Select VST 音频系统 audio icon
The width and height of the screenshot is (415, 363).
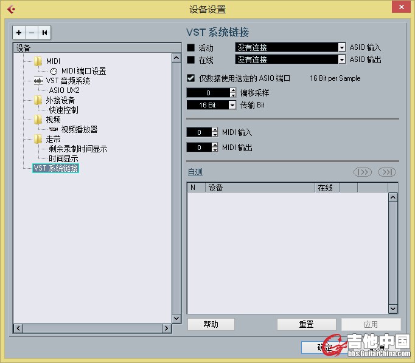coord(38,81)
